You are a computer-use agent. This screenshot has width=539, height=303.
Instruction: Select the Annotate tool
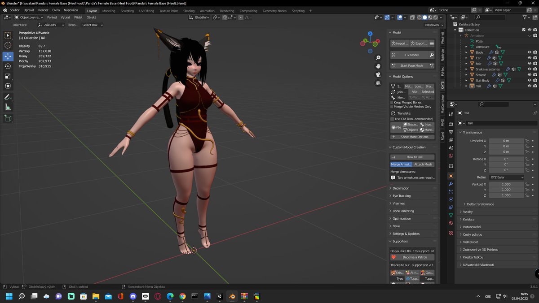click(8, 97)
